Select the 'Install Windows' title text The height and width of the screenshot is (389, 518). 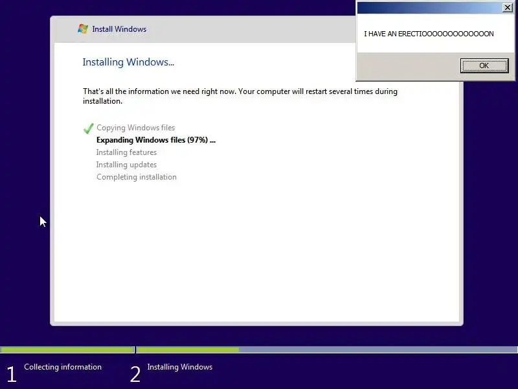119,29
